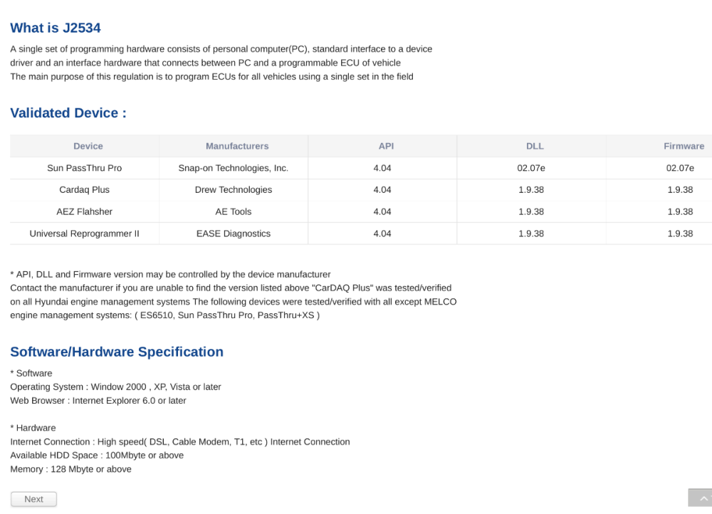This screenshot has height=514, width=712.
Task: Click the Next button
Action: [33, 499]
